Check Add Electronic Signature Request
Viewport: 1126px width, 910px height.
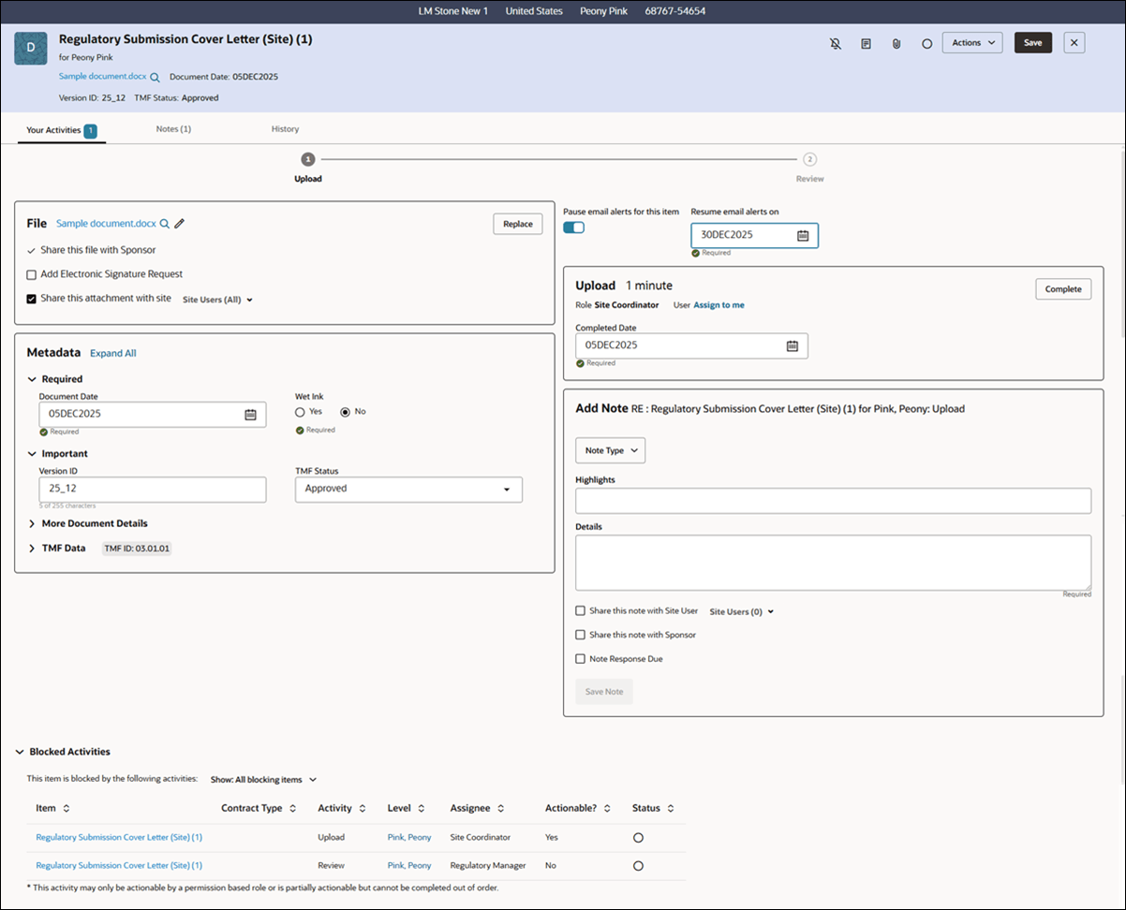tap(29, 275)
